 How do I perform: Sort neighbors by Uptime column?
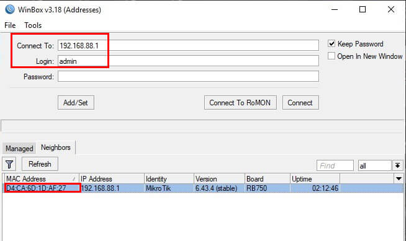coord(315,179)
